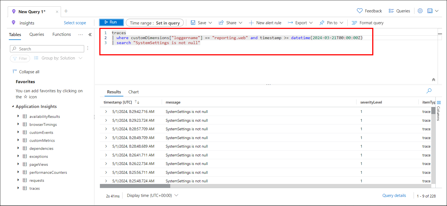Screen dimensions: 447x206
Task: Select the pageViews table
Action: [39, 164]
